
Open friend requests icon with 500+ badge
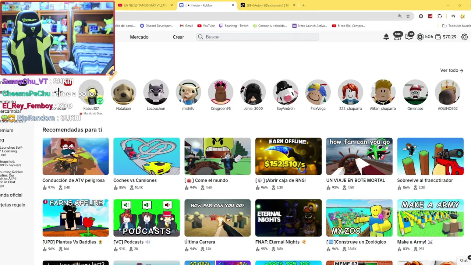coord(397,36)
